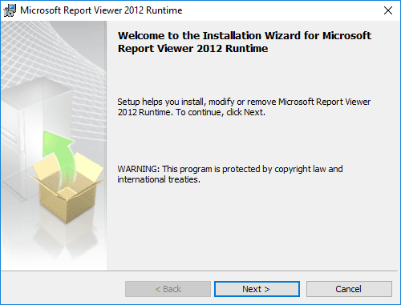Select the 'Setup helps you install' paragraph

[x=244, y=106]
